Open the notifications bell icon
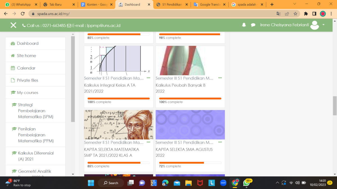Image resolution: width=337 pixels, height=189 pixels. 244,25
